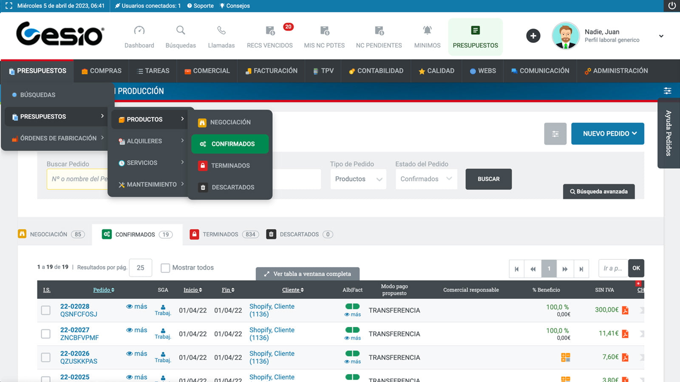The image size is (680, 382).
Task: Toggle fullscreen icon in top bar
Action: tap(8, 6)
